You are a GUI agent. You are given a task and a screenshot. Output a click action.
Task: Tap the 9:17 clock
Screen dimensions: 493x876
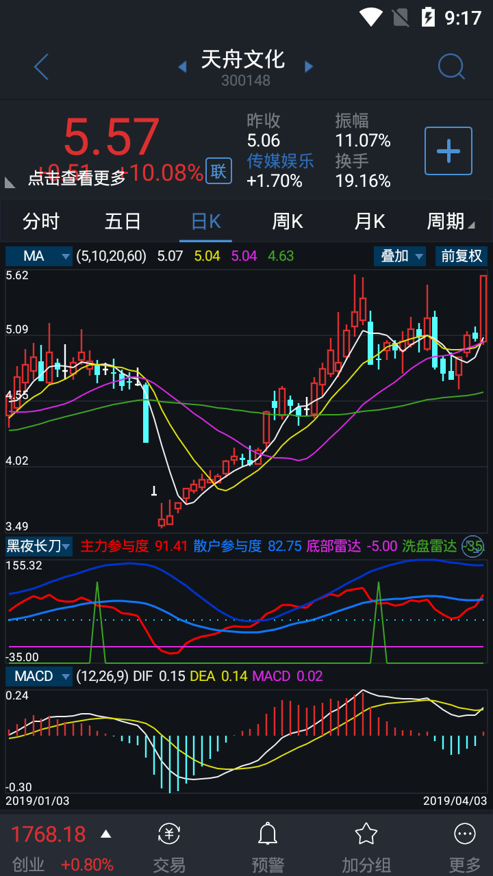tap(464, 17)
